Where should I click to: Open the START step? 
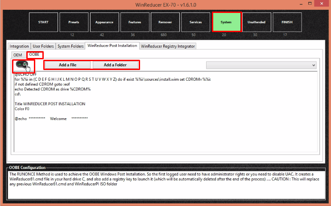[43, 22]
